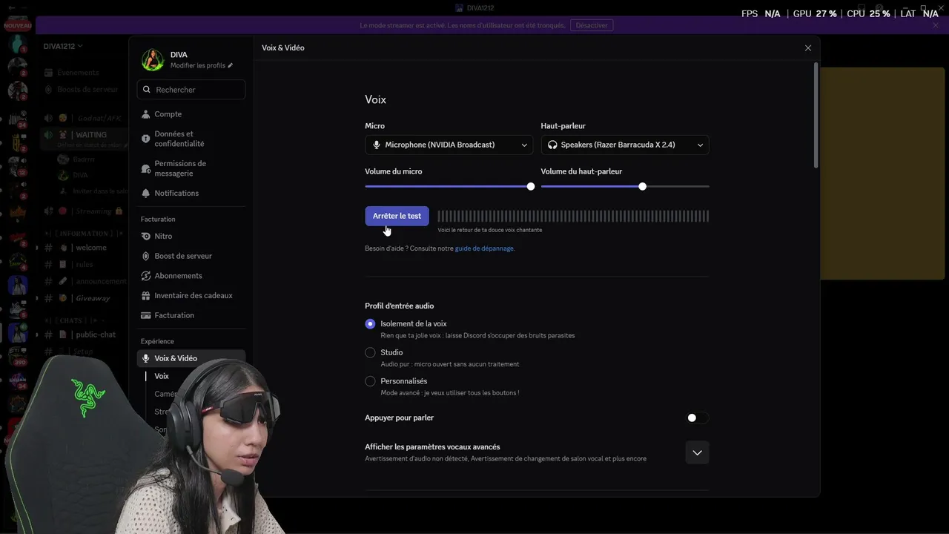The image size is (949, 534).
Task: Click the Compte person icon
Action: point(146,114)
